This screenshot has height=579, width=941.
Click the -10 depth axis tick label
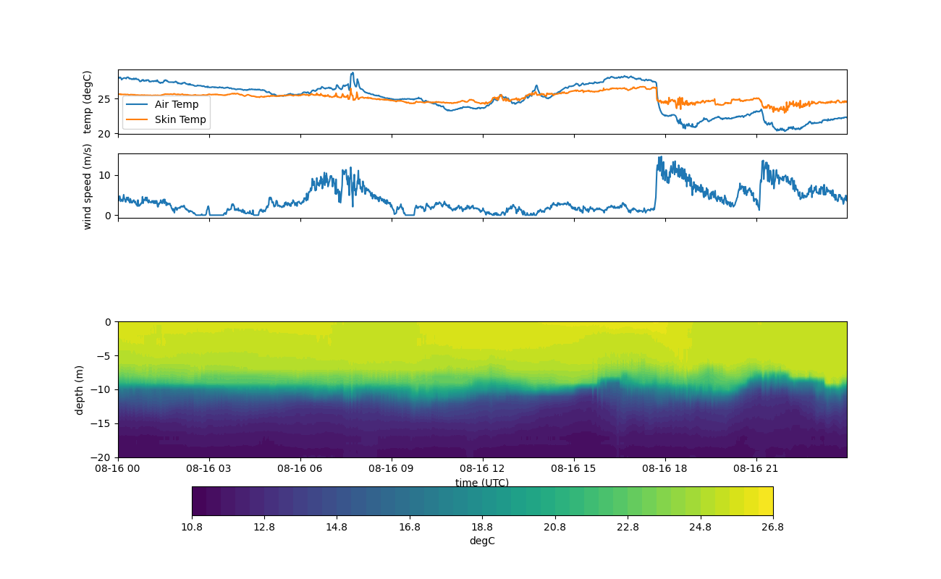[102, 389]
